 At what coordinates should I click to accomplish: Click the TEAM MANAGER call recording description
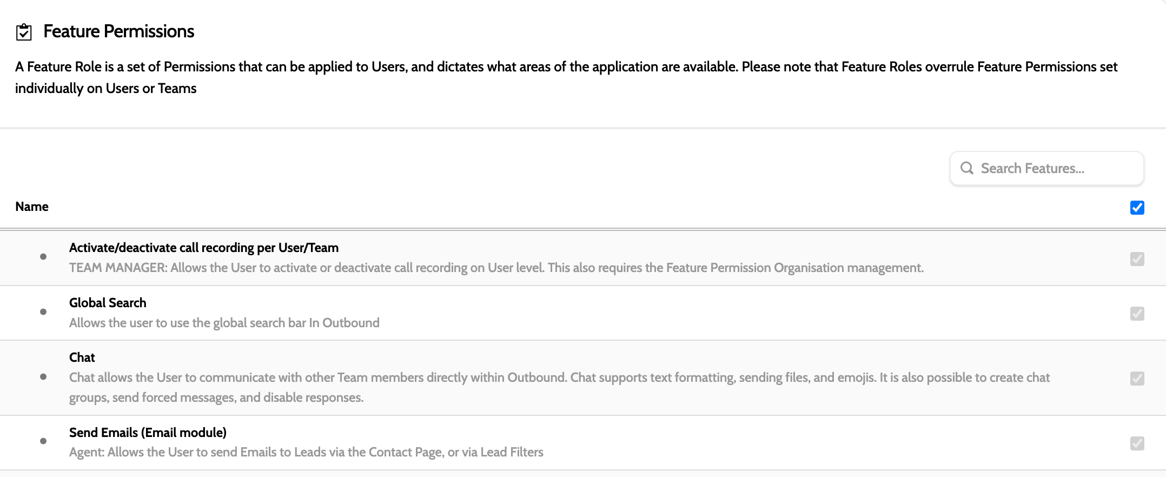tap(496, 268)
